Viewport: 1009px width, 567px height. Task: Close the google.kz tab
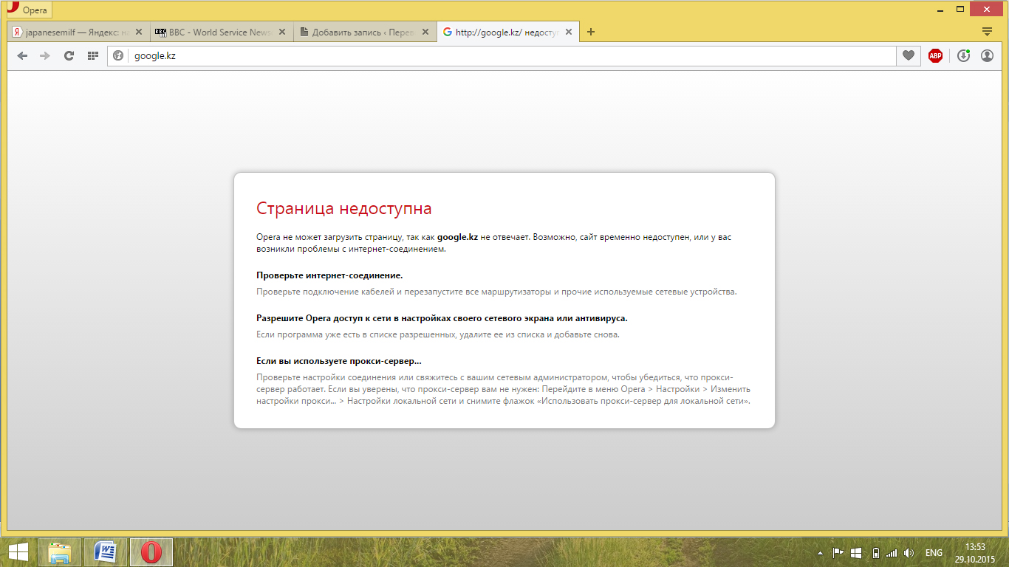(568, 32)
